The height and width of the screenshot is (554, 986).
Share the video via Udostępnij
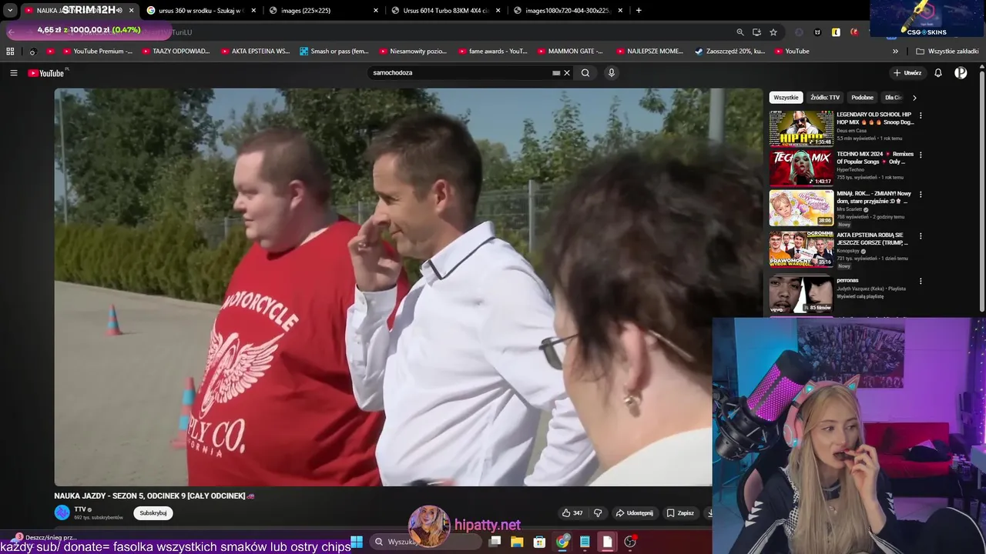pyautogui.click(x=634, y=513)
